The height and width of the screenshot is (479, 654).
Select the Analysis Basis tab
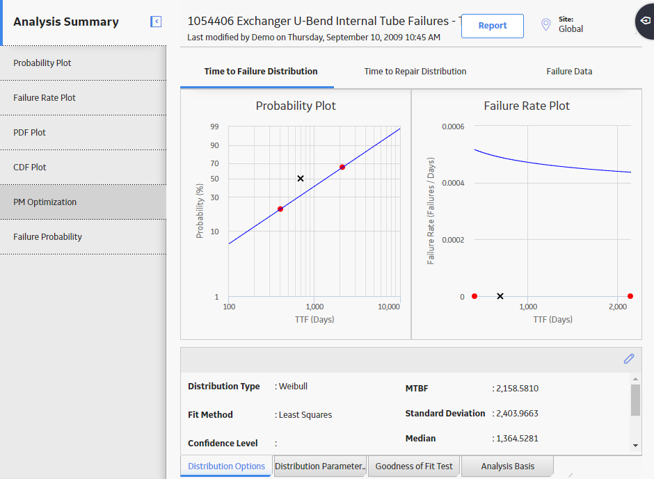pos(508,466)
